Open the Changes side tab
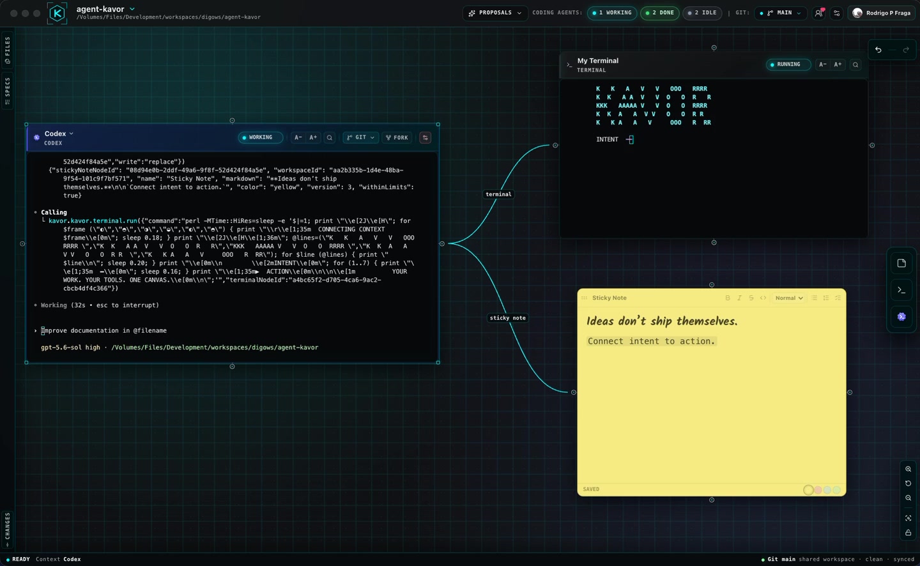Viewport: 920px width, 566px height. 7,529
